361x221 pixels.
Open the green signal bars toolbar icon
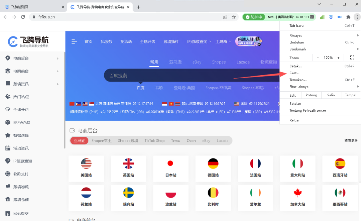(322, 17)
